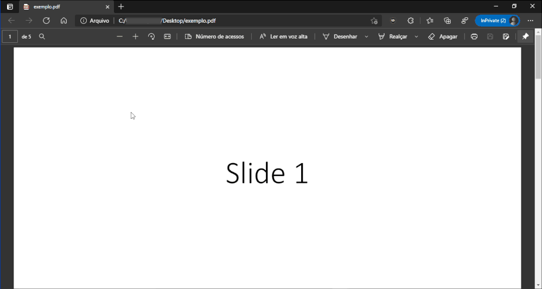
Task: Rotate the PDF page
Action: click(x=151, y=37)
